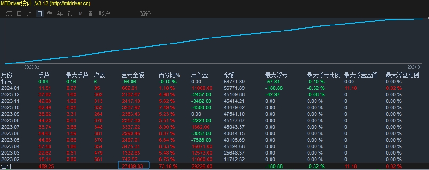Click the 出入金 column header
Screen dimensions: 429x170
point(200,75)
